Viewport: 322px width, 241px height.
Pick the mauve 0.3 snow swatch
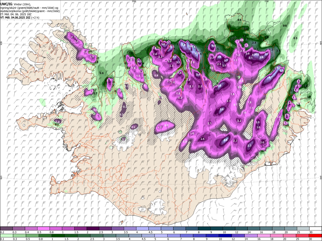[19, 229]
